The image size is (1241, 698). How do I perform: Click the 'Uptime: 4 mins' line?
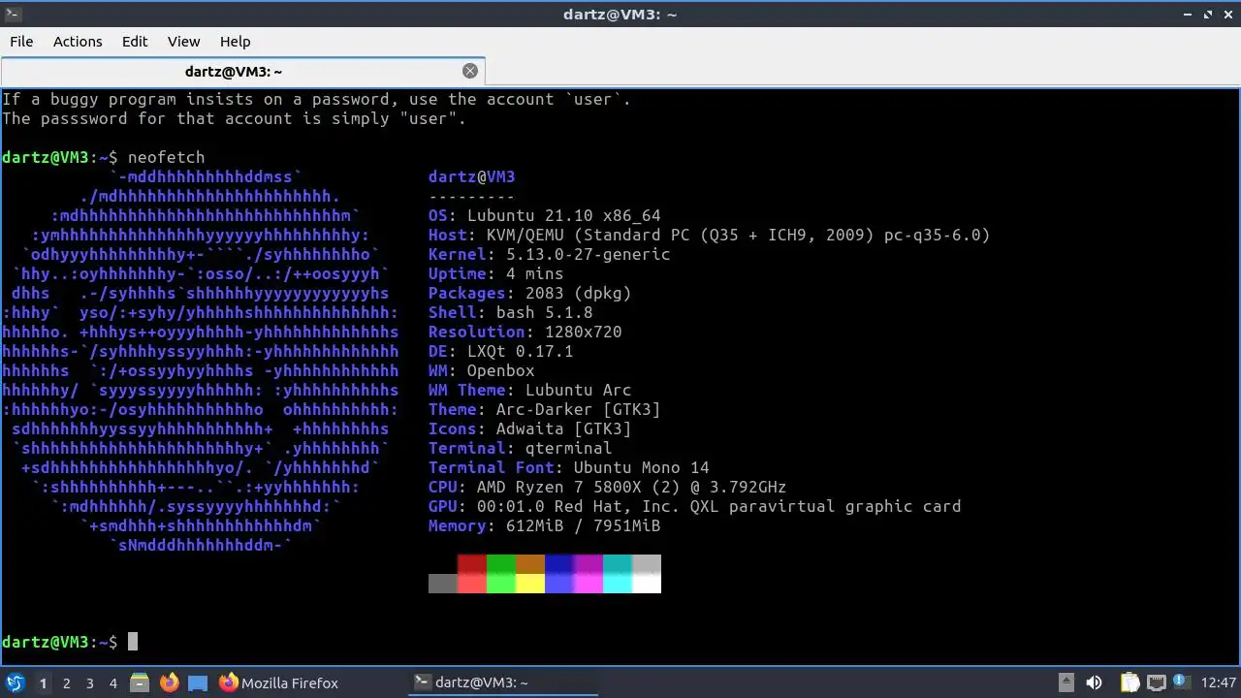[x=496, y=273]
